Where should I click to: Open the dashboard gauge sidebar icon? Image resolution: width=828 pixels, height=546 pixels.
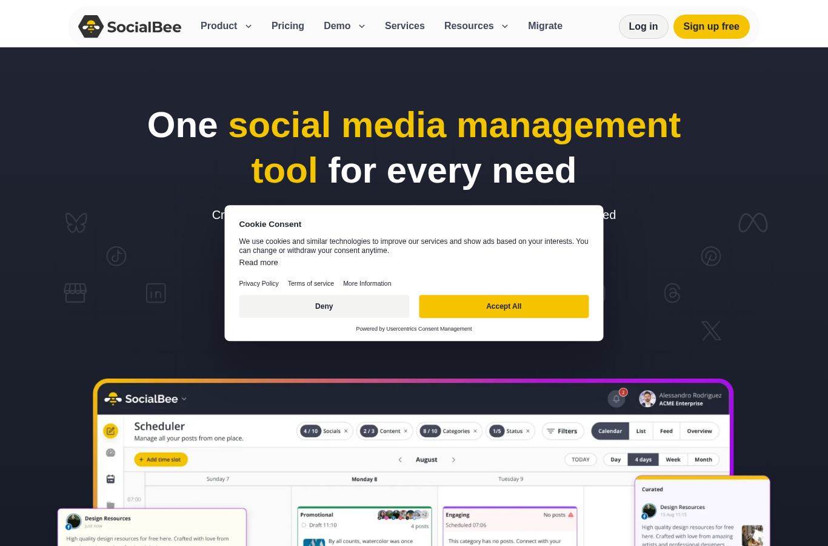point(110,453)
